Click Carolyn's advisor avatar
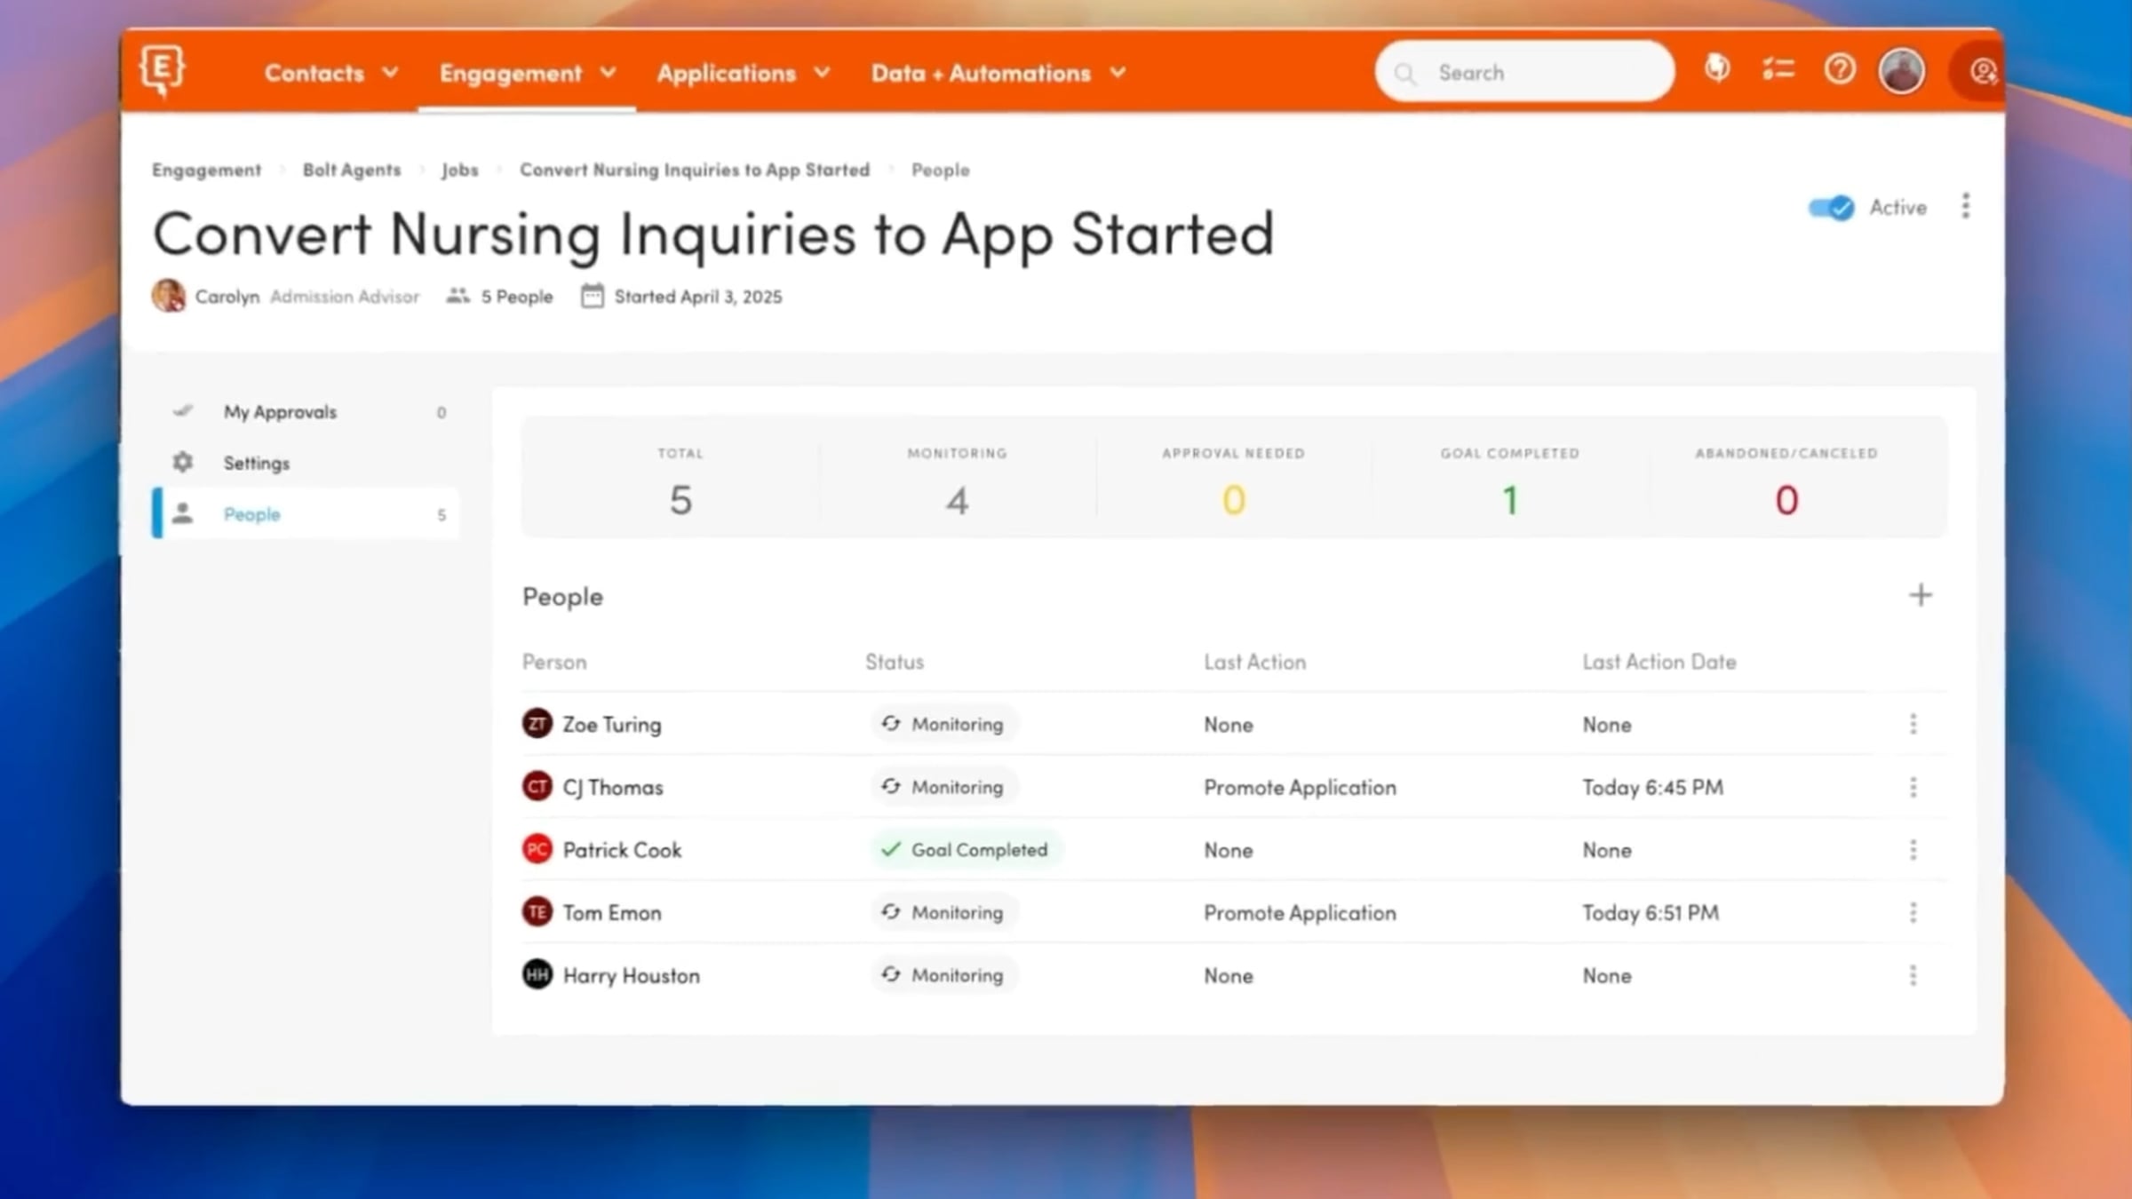The width and height of the screenshot is (2132, 1199). 168,296
